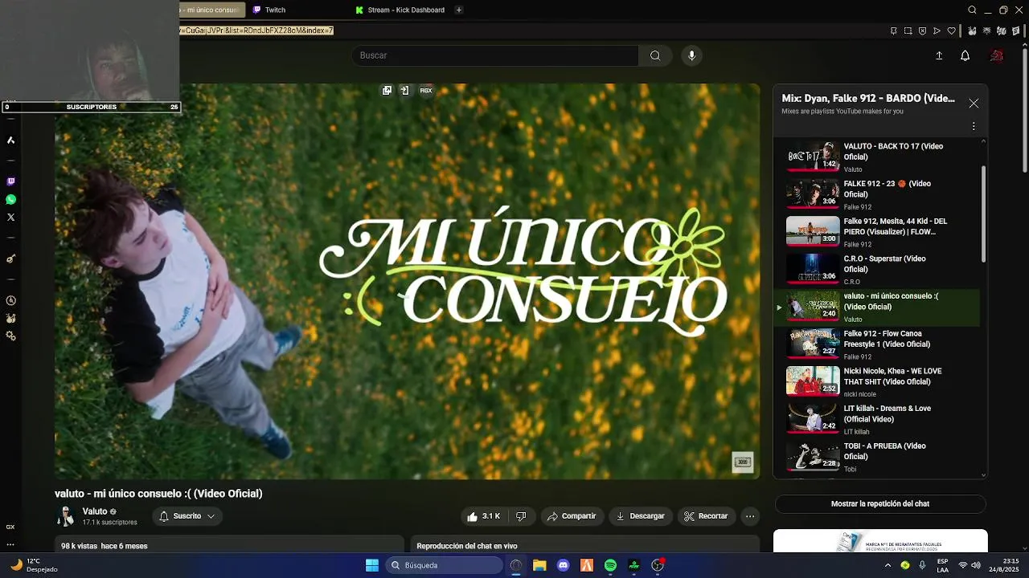
Task: Open File Explorer from the taskbar
Action: (539, 565)
